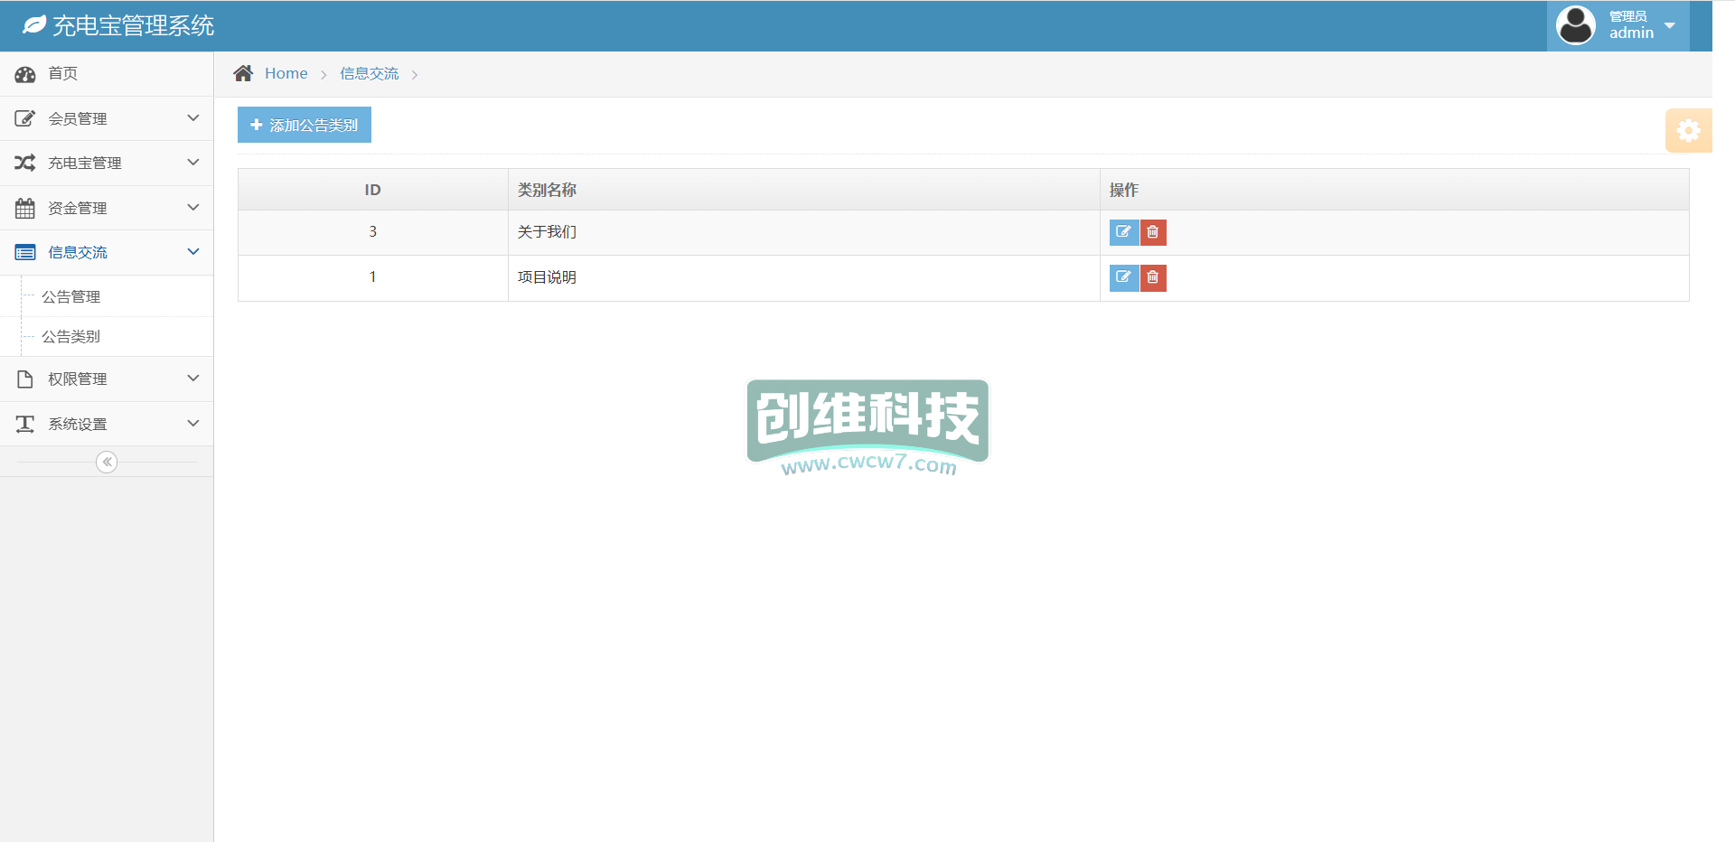1735x842 pixels.
Task: Select 公告类别 in the sidebar
Action: [71, 336]
